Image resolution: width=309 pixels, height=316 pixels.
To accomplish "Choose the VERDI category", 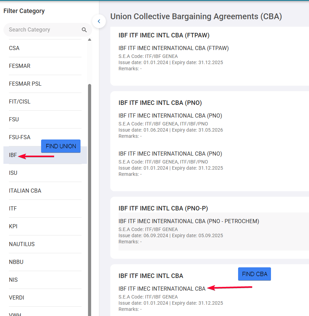I will 45,297.
